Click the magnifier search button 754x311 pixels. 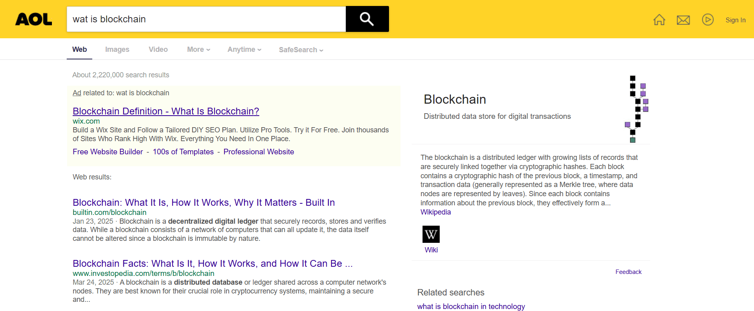click(x=367, y=19)
